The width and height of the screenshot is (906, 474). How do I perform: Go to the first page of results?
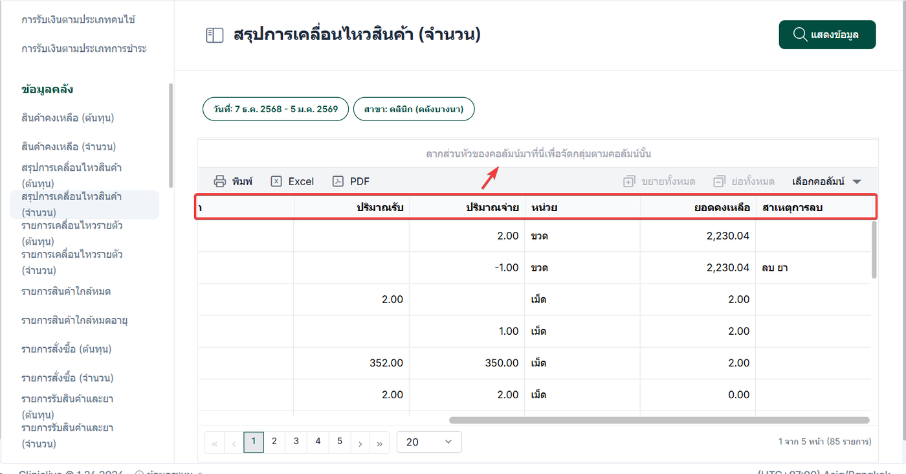pos(213,443)
